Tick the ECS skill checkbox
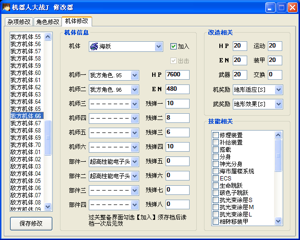This screenshot has width=300, height=240. point(216,179)
